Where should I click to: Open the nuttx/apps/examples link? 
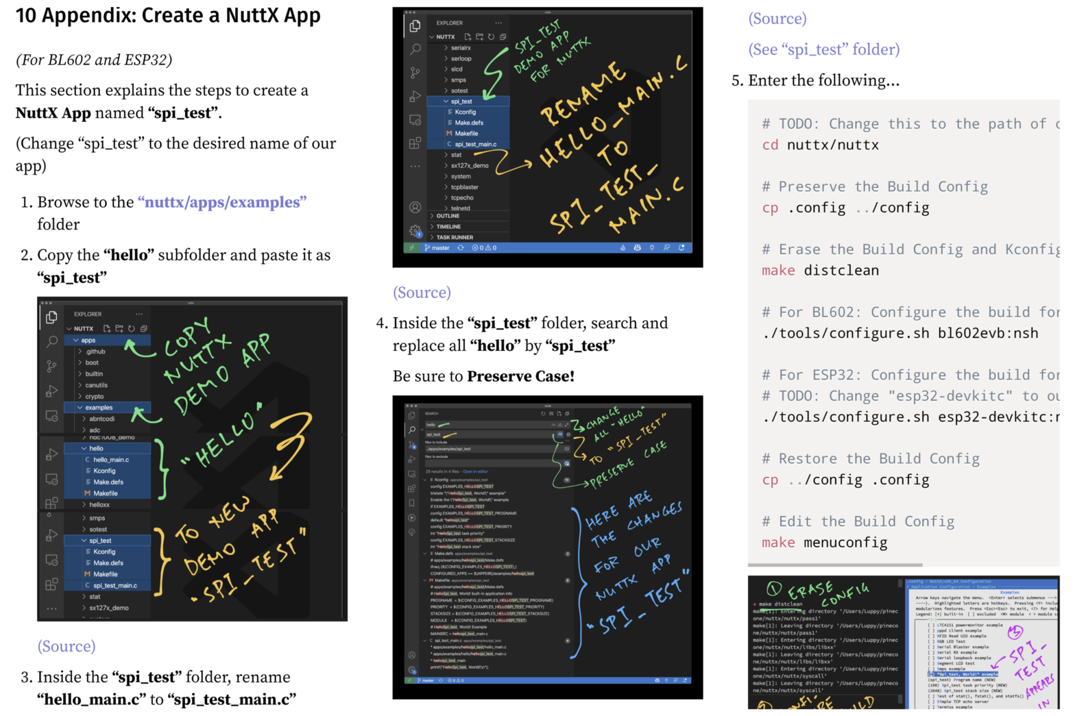point(222,202)
